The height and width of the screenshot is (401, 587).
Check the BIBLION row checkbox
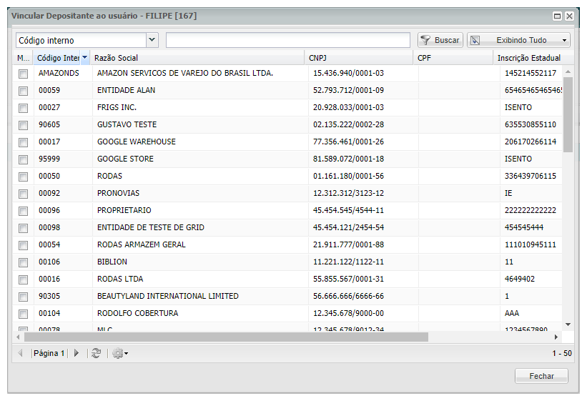(x=23, y=262)
